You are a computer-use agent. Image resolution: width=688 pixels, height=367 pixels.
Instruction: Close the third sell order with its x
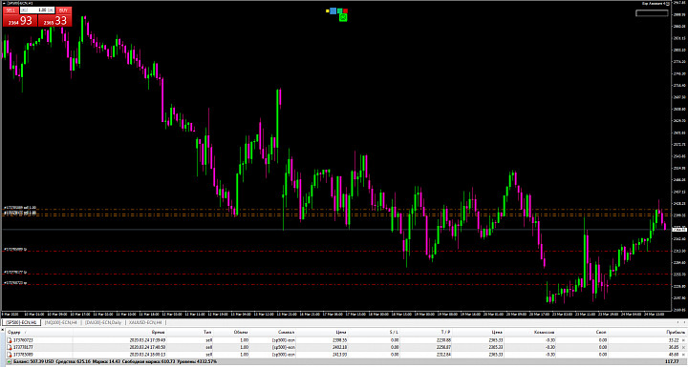click(x=683, y=355)
